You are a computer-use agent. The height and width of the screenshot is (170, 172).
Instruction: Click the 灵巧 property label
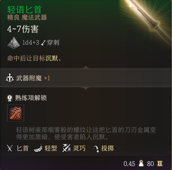click(x=79, y=148)
